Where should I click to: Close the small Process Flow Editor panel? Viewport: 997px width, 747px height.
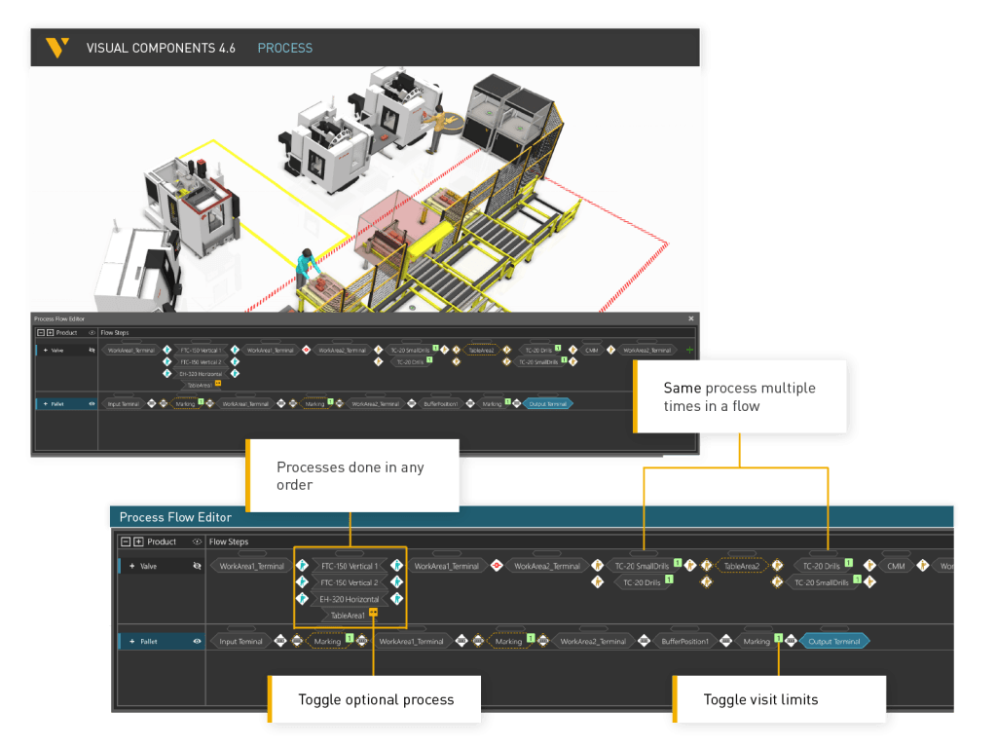tap(691, 318)
